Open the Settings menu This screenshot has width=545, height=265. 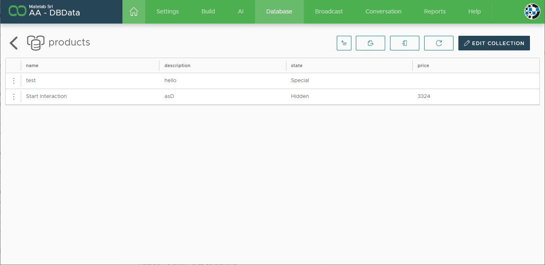pos(167,11)
